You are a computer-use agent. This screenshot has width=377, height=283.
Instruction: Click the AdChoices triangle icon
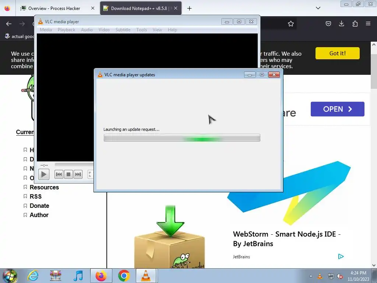coord(341,256)
